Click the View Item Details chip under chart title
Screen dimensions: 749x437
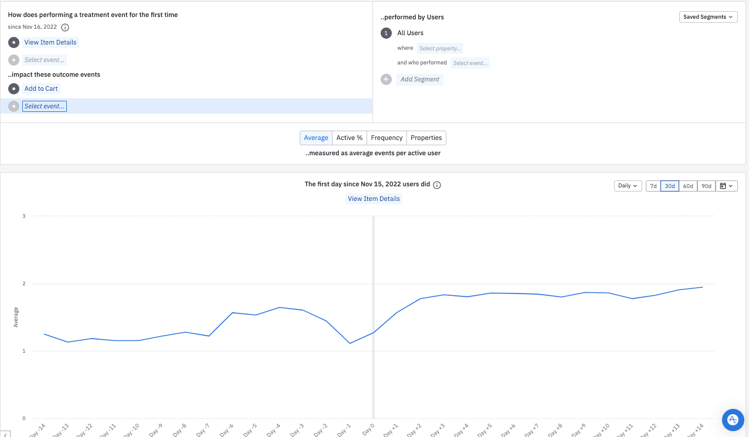[374, 199]
